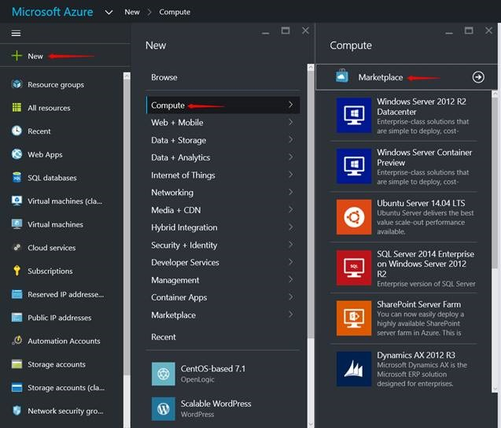Image resolution: width=501 pixels, height=428 pixels.
Task: Click the CentOS-based 7.1 icon
Action: pyautogui.click(x=163, y=373)
